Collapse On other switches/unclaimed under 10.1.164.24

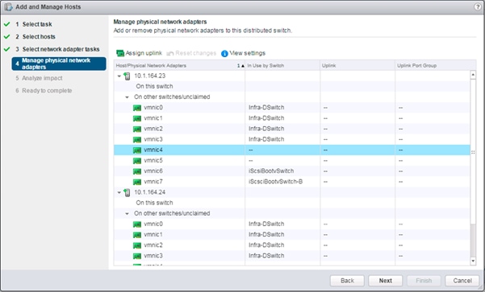pos(127,213)
